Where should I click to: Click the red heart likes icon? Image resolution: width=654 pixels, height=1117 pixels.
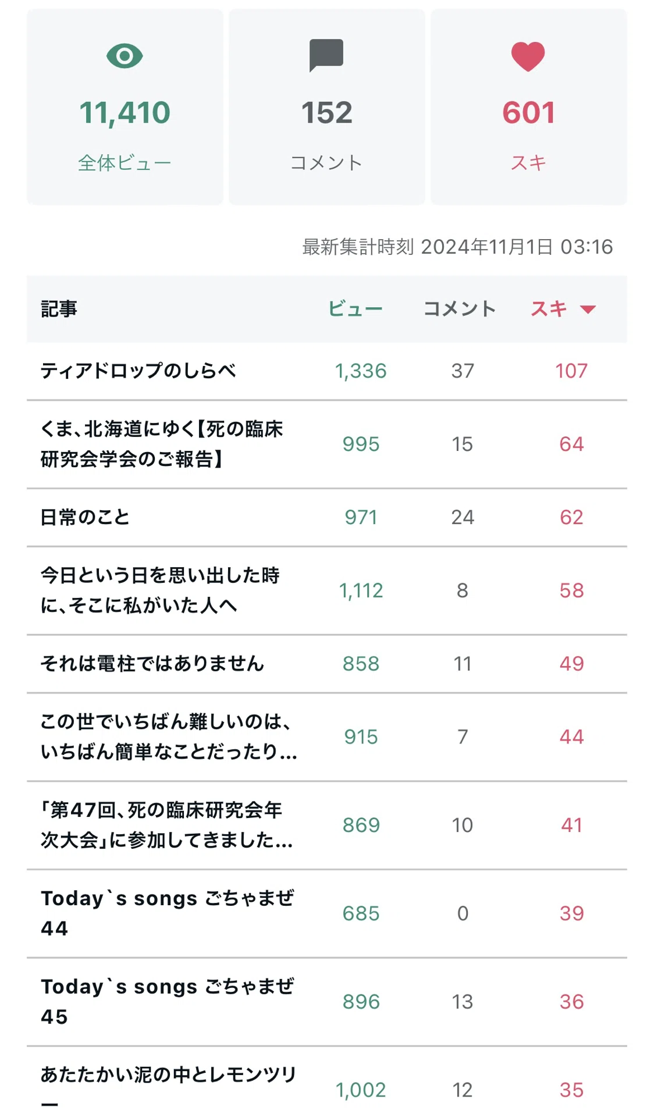point(528,56)
